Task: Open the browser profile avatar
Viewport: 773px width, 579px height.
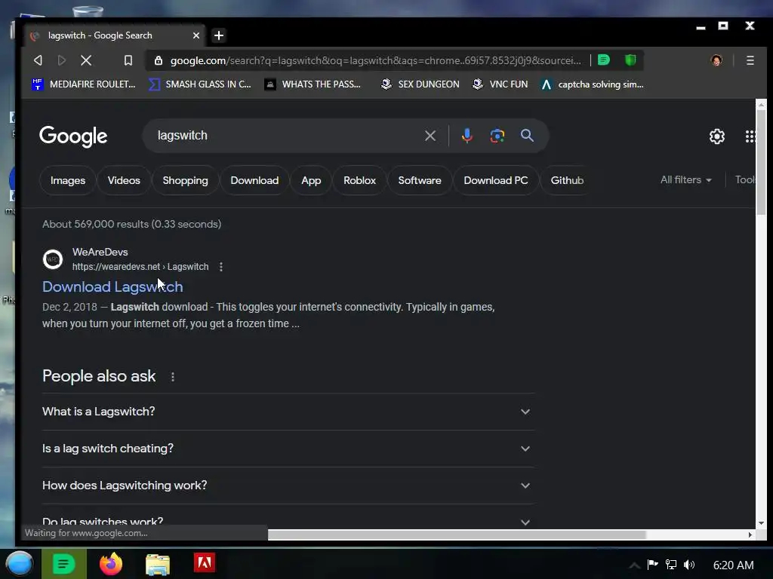Action: (716, 60)
